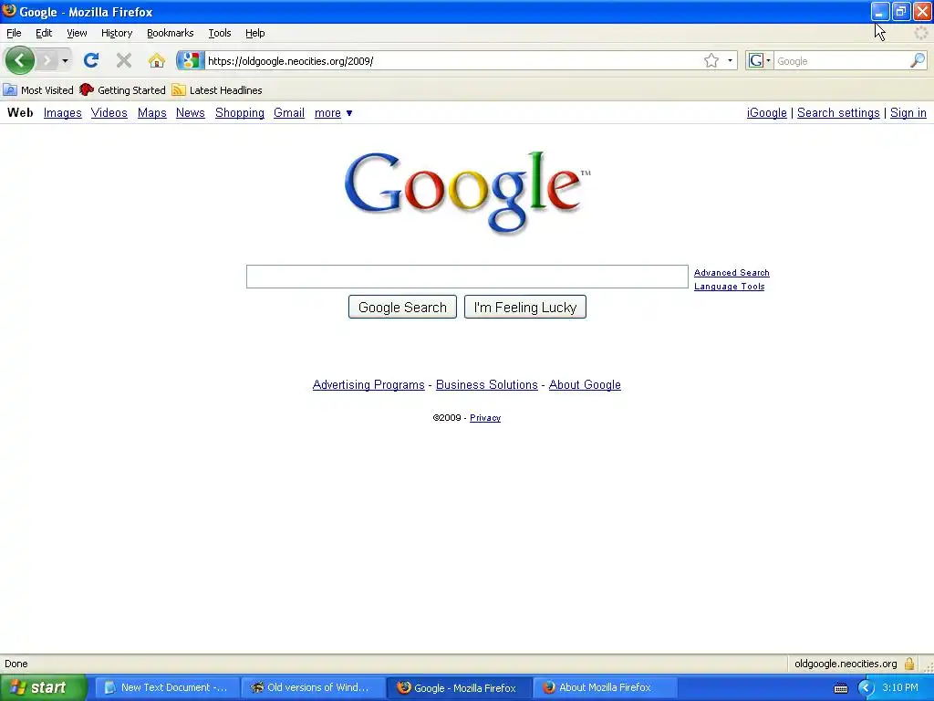This screenshot has height=701, width=934.
Task: Click the Firefox search bar field
Action: point(842,61)
